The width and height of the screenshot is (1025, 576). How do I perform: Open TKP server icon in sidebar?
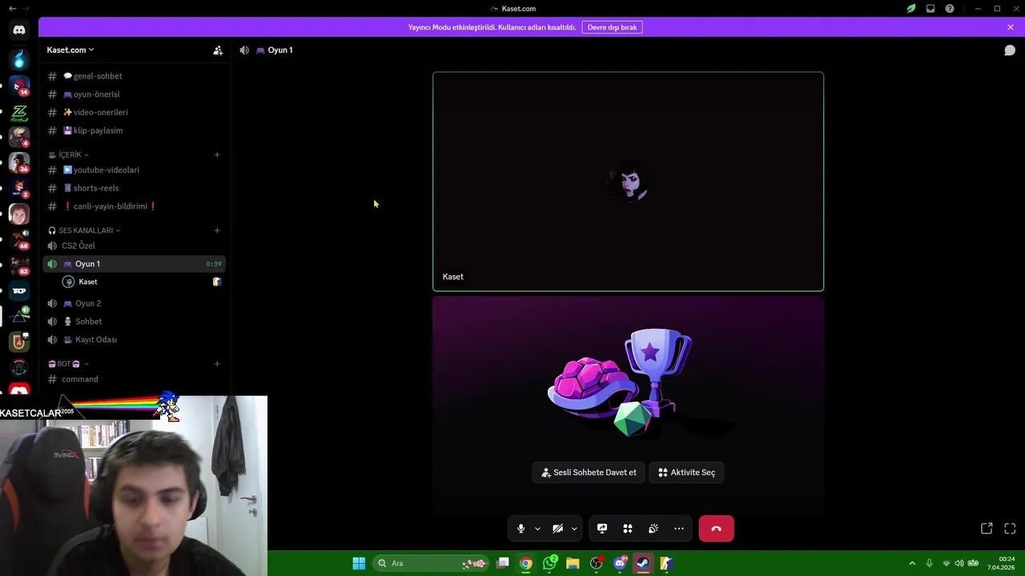pos(19,290)
